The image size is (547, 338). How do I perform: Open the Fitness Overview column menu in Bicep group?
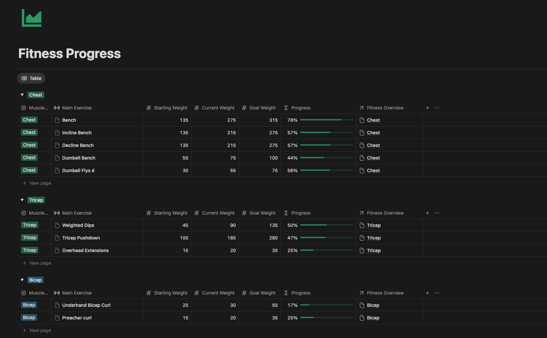(x=382, y=293)
